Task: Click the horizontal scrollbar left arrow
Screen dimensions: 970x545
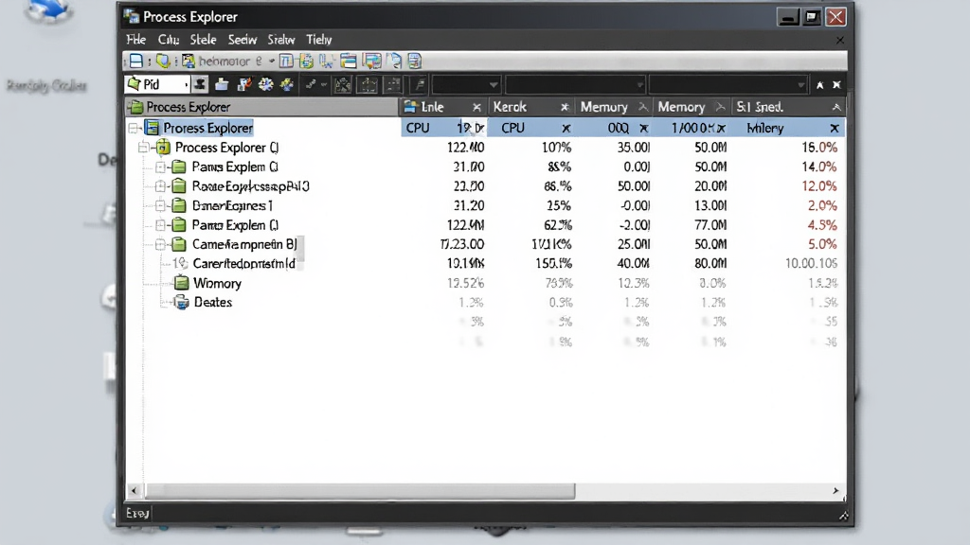Action: coord(135,491)
